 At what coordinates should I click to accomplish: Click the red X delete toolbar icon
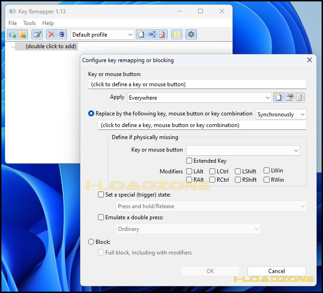click(x=52, y=34)
